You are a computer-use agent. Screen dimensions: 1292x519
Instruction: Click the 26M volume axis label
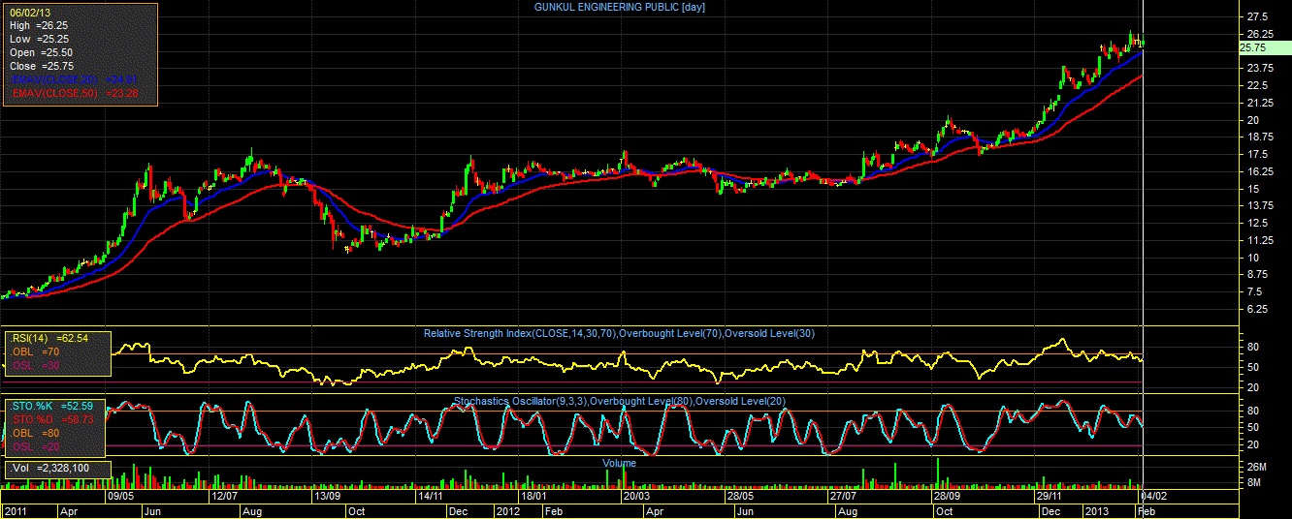[1256, 469]
